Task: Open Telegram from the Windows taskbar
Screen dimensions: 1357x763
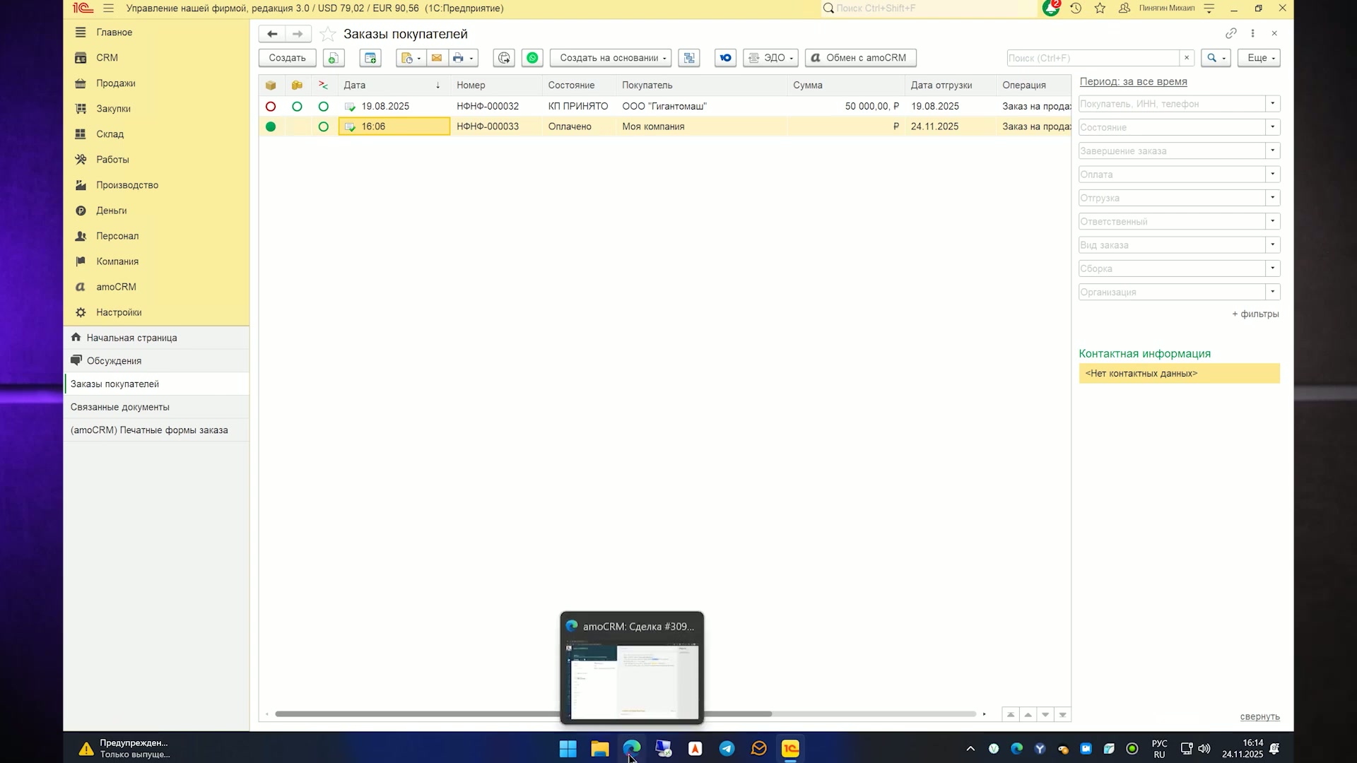Action: point(727,748)
